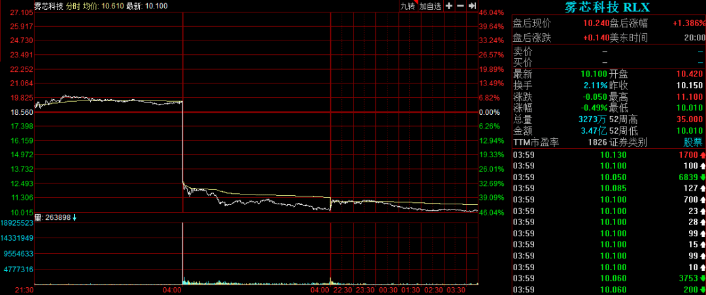Click the green down arrow next to 6839 trade
The height and width of the screenshot is (295, 706).
(x=702, y=178)
